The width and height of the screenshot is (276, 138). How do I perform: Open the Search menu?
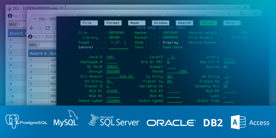click(184, 23)
